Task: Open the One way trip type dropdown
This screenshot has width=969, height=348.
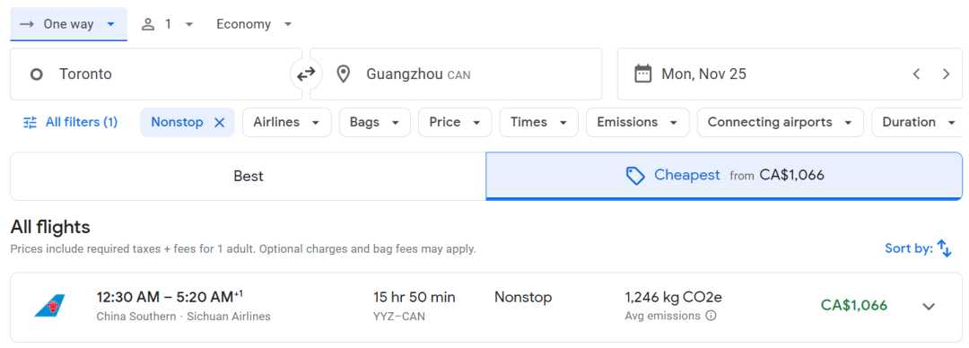Action: click(x=68, y=24)
